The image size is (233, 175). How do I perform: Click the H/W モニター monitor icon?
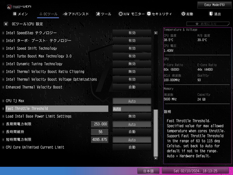click(121, 14)
